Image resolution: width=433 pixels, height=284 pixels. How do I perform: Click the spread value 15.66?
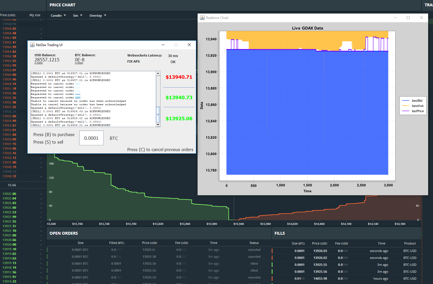12,185
